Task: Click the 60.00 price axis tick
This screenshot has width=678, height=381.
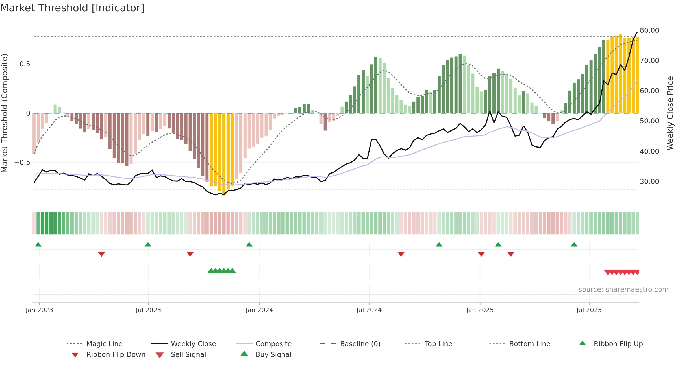Action: pyautogui.click(x=649, y=91)
